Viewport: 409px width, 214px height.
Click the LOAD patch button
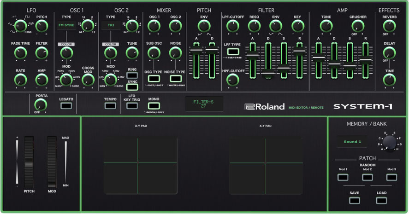pos(381,201)
